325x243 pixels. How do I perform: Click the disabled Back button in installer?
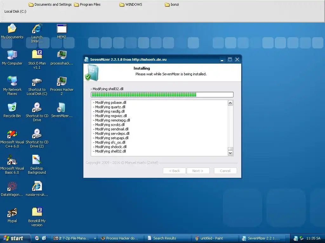[x=174, y=171]
